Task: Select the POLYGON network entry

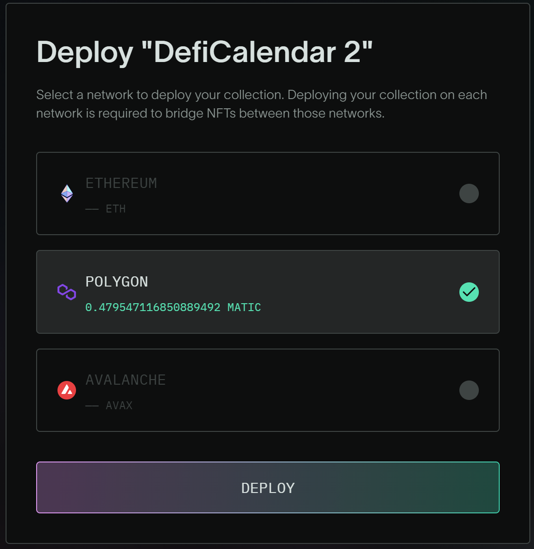Action: 268,292
